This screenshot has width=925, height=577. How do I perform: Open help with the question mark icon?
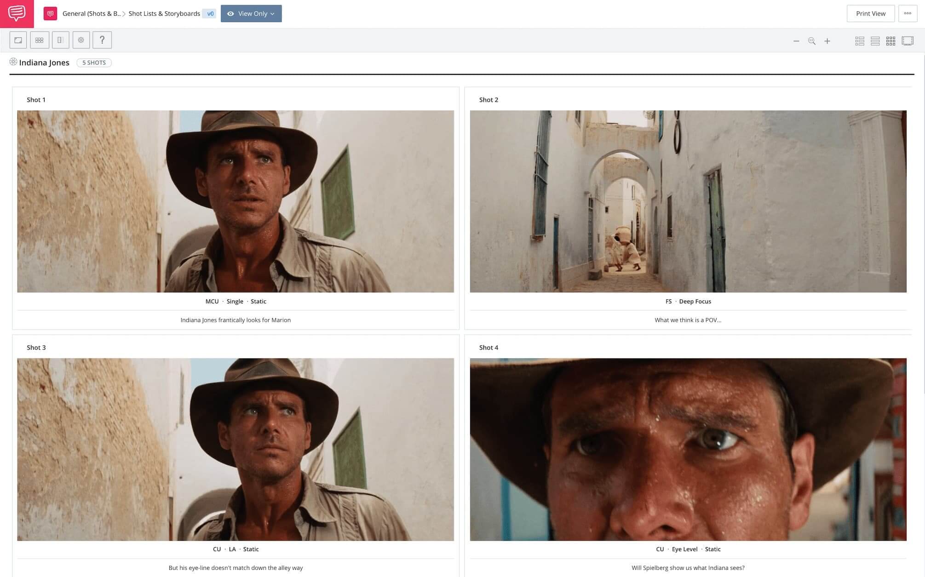[102, 40]
